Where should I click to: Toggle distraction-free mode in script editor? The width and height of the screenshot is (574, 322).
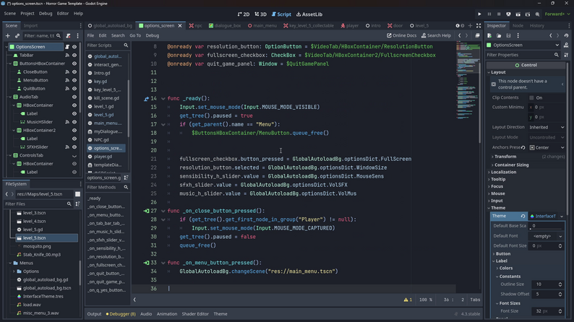click(479, 25)
